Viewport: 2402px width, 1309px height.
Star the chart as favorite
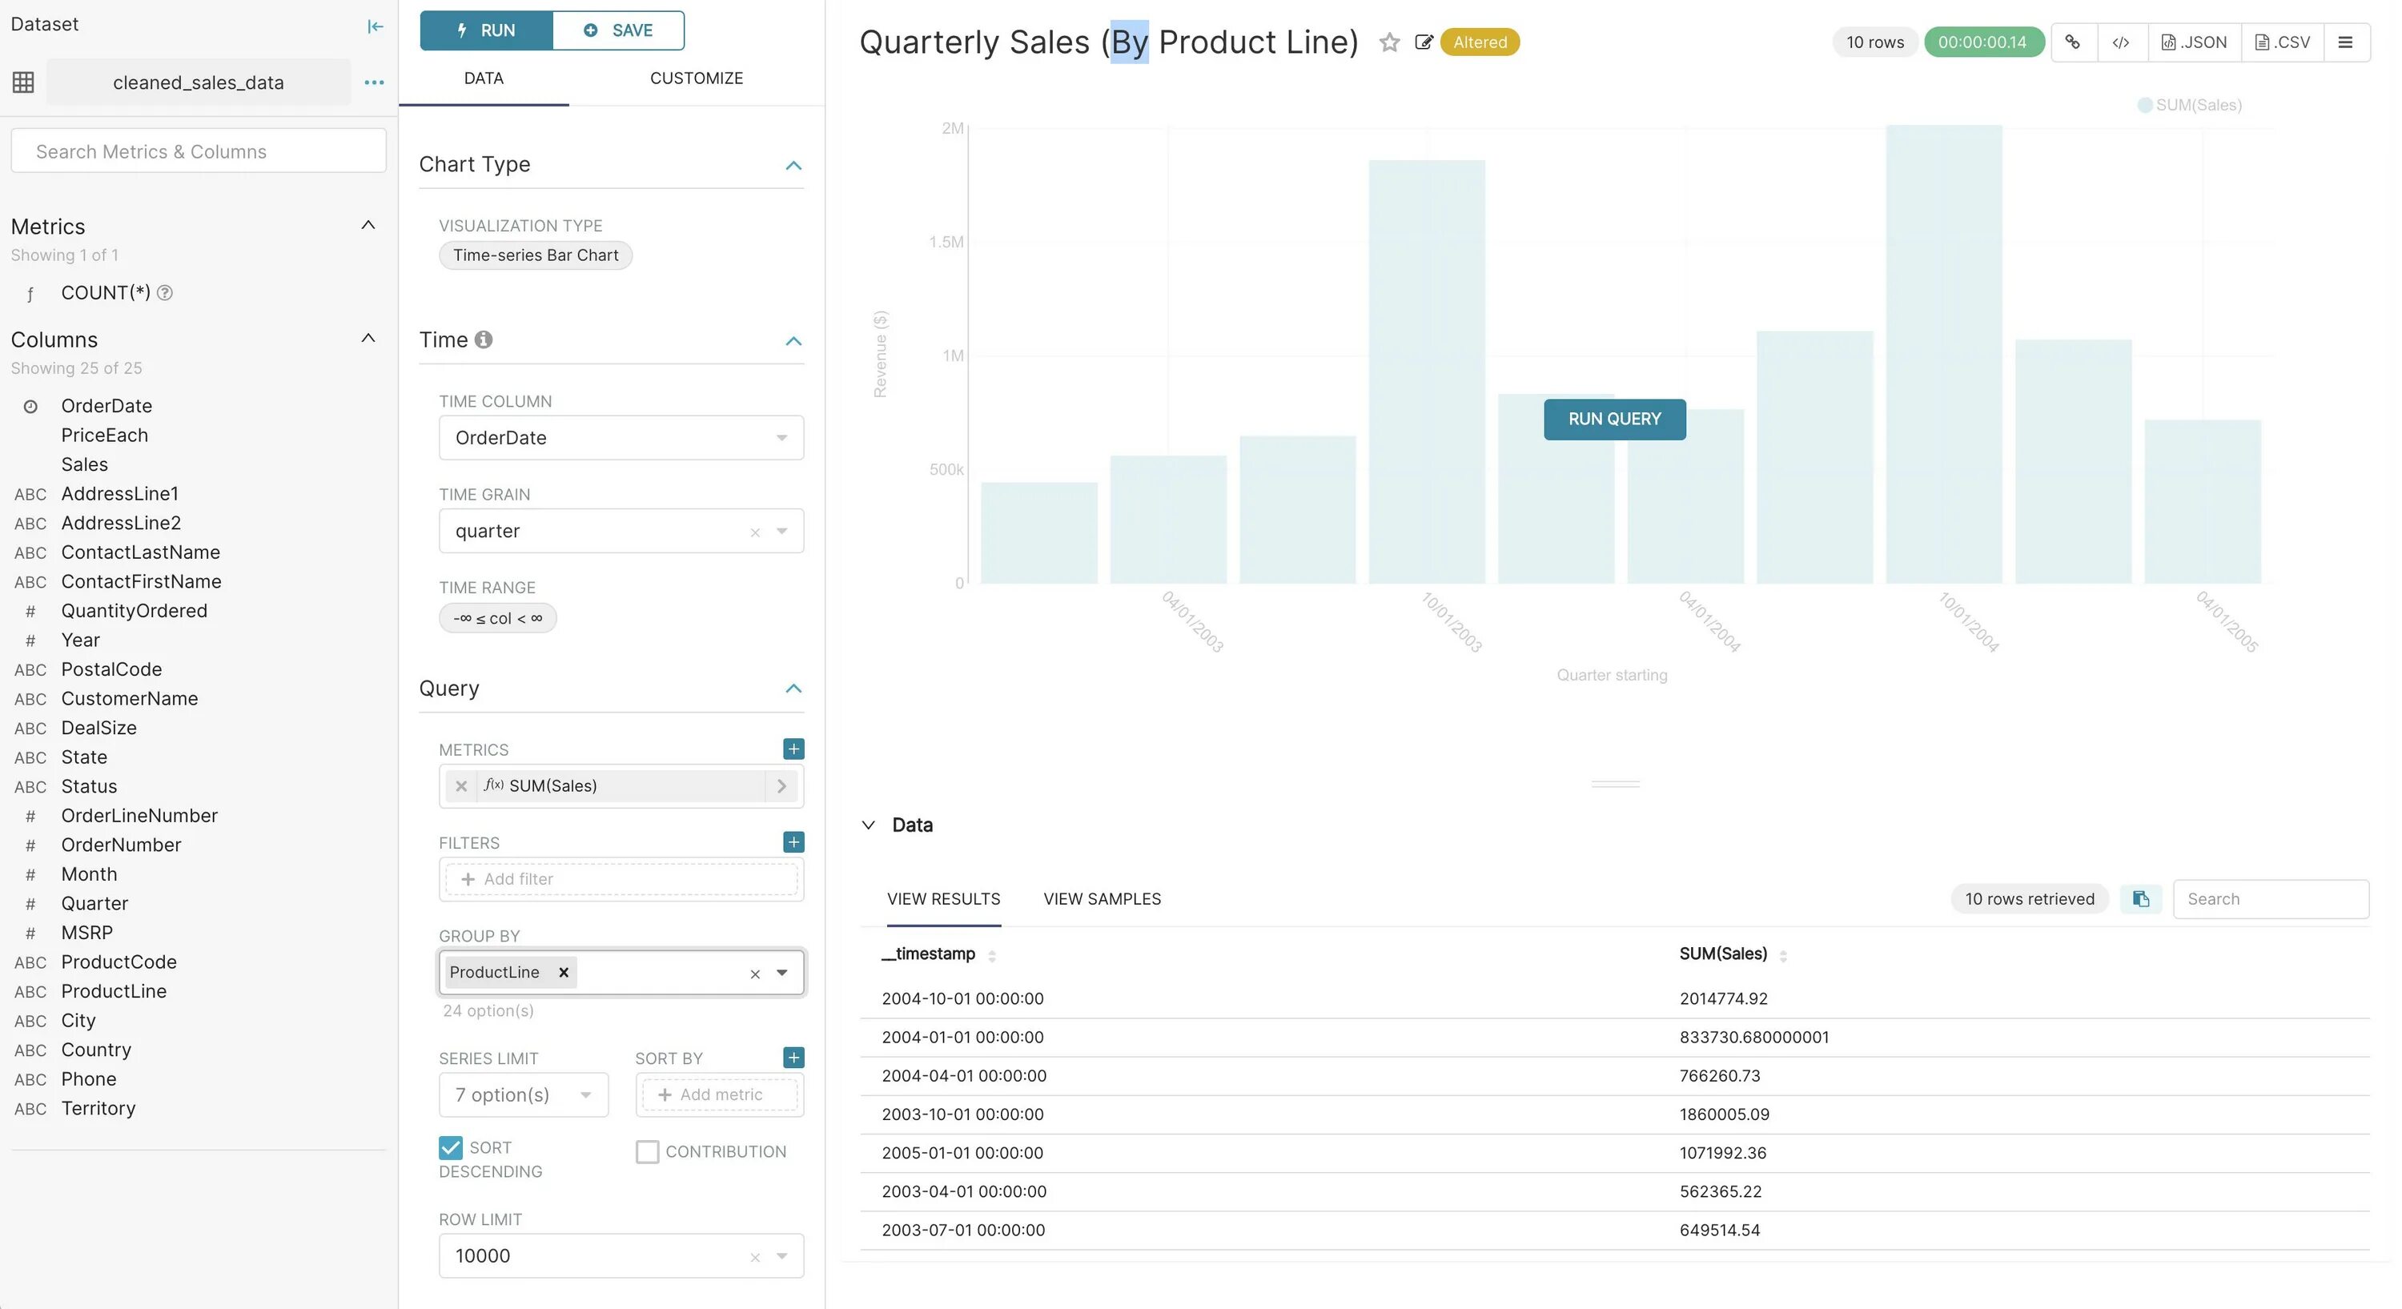pos(1389,42)
